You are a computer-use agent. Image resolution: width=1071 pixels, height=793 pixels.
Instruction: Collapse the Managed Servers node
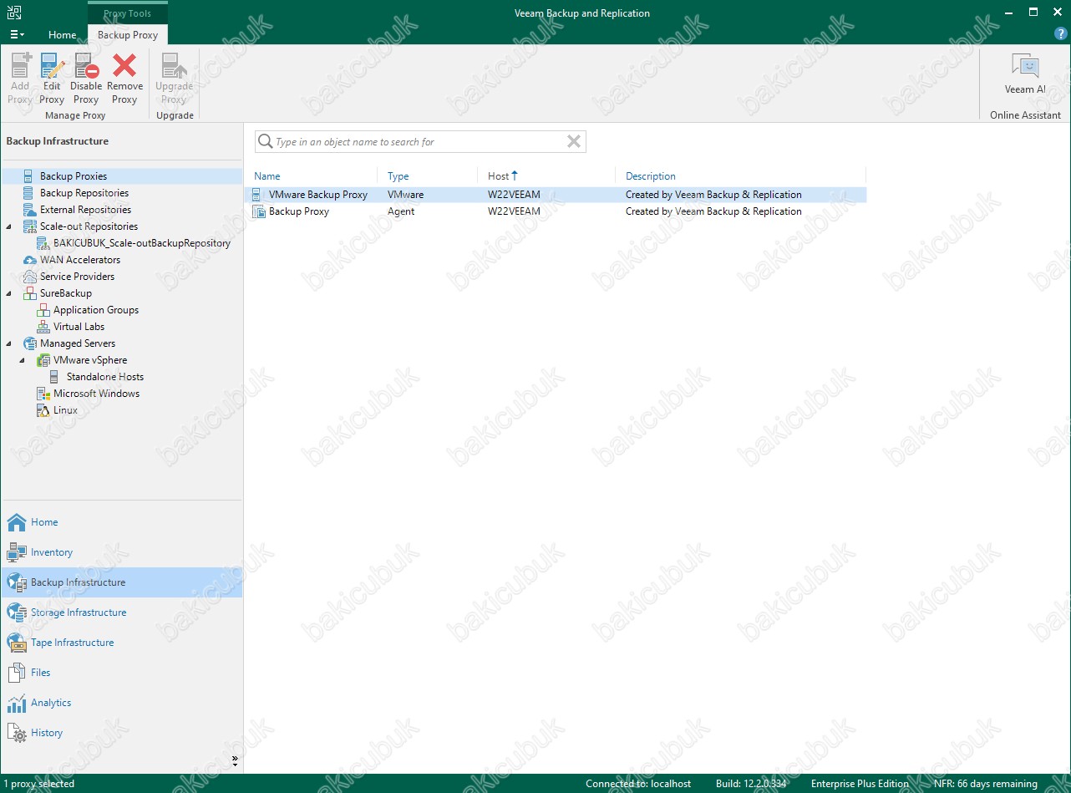click(x=9, y=343)
